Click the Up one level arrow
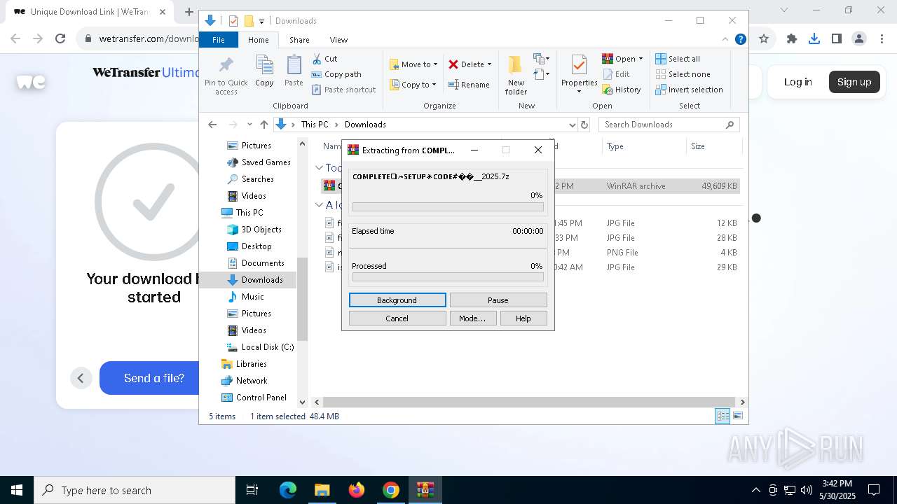Viewport: 897px width, 504px height. point(264,125)
